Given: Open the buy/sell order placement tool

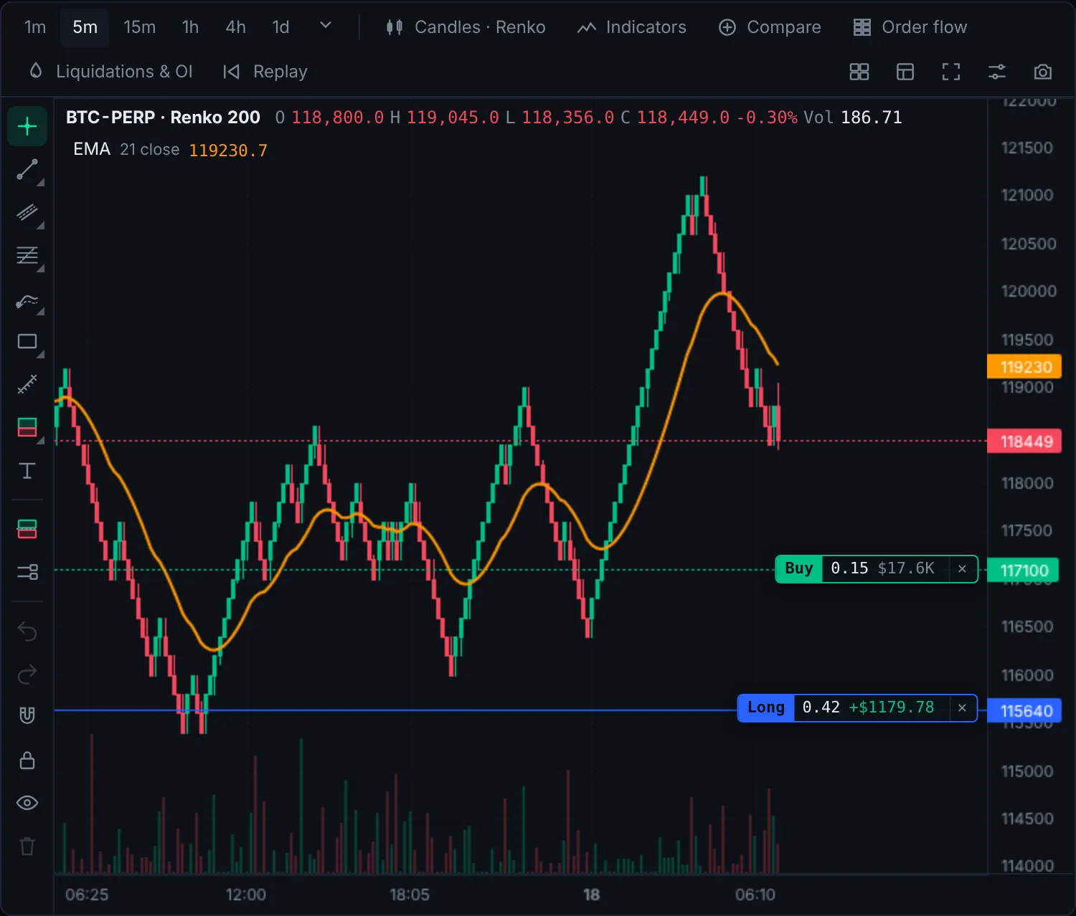Looking at the screenshot, I should pyautogui.click(x=27, y=529).
